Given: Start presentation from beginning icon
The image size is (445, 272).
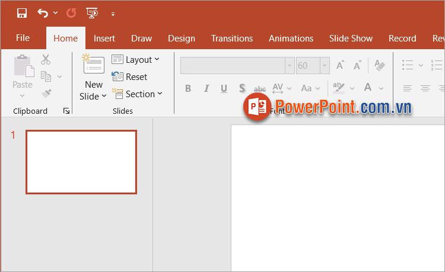Looking at the screenshot, I should click(92, 13).
